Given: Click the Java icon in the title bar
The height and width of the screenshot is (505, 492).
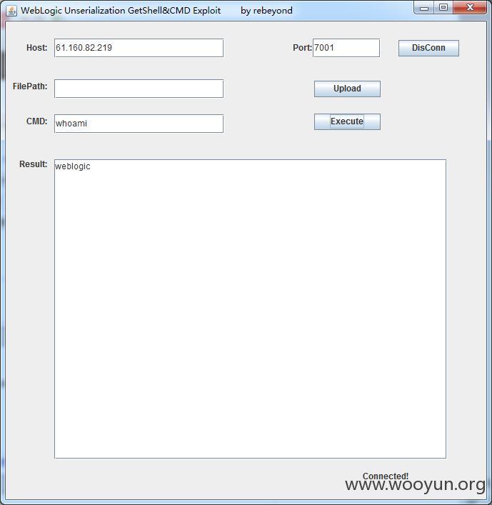Looking at the screenshot, I should 11,11.
